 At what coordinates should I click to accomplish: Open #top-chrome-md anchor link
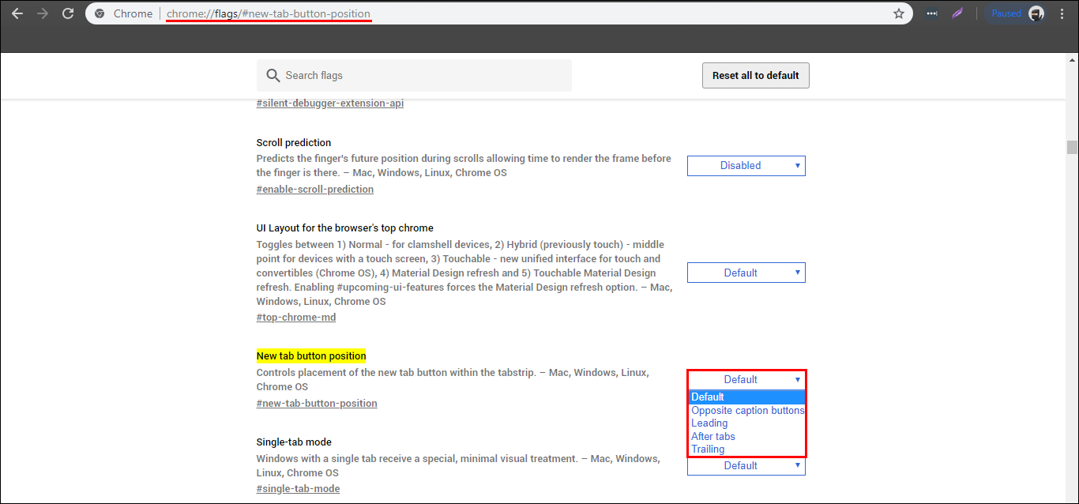(296, 318)
